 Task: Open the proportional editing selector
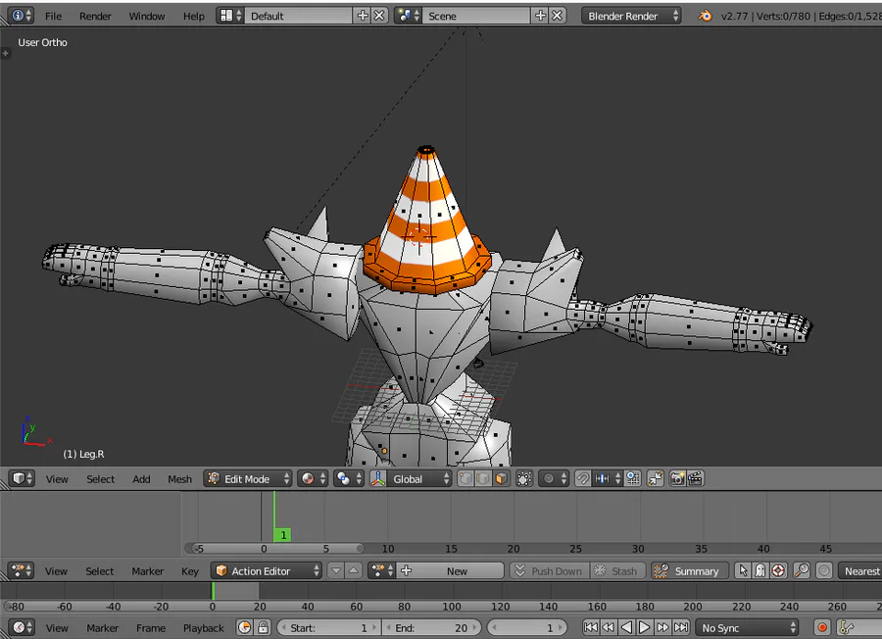(x=554, y=478)
